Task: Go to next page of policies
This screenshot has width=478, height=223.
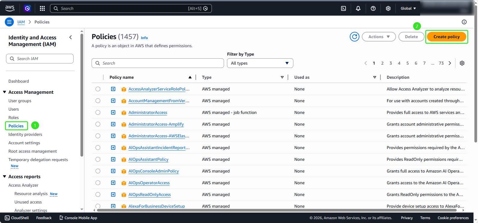Action: point(450,63)
